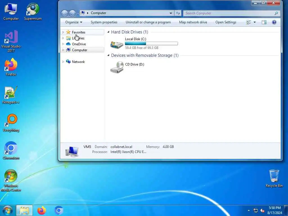Click the Windows Explorer taskbar button
Screen dimensions: 288x216
24,210
